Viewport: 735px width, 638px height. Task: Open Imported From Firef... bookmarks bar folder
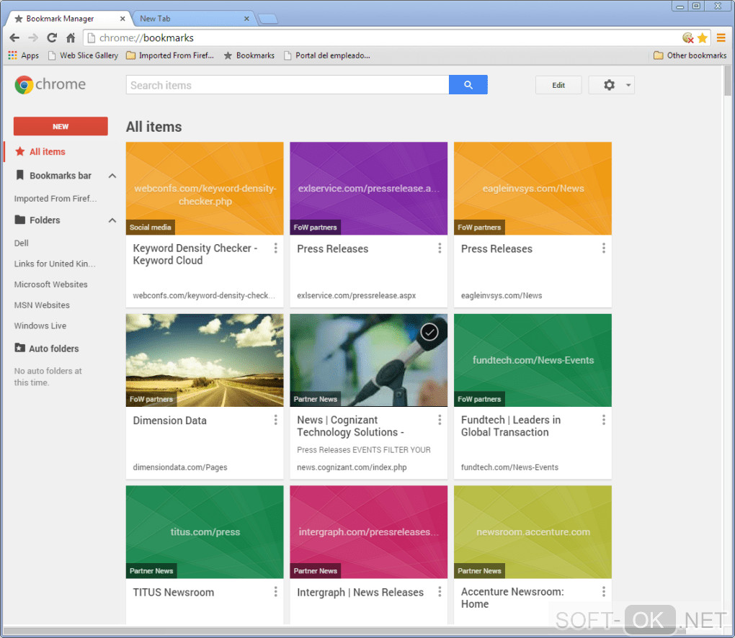click(170, 55)
